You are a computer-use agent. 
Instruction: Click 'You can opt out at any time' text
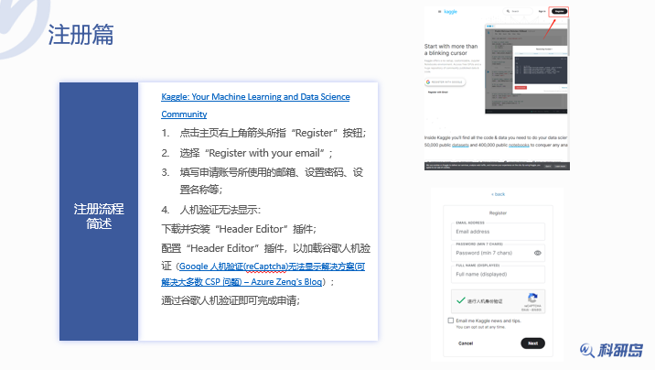tap(480, 327)
